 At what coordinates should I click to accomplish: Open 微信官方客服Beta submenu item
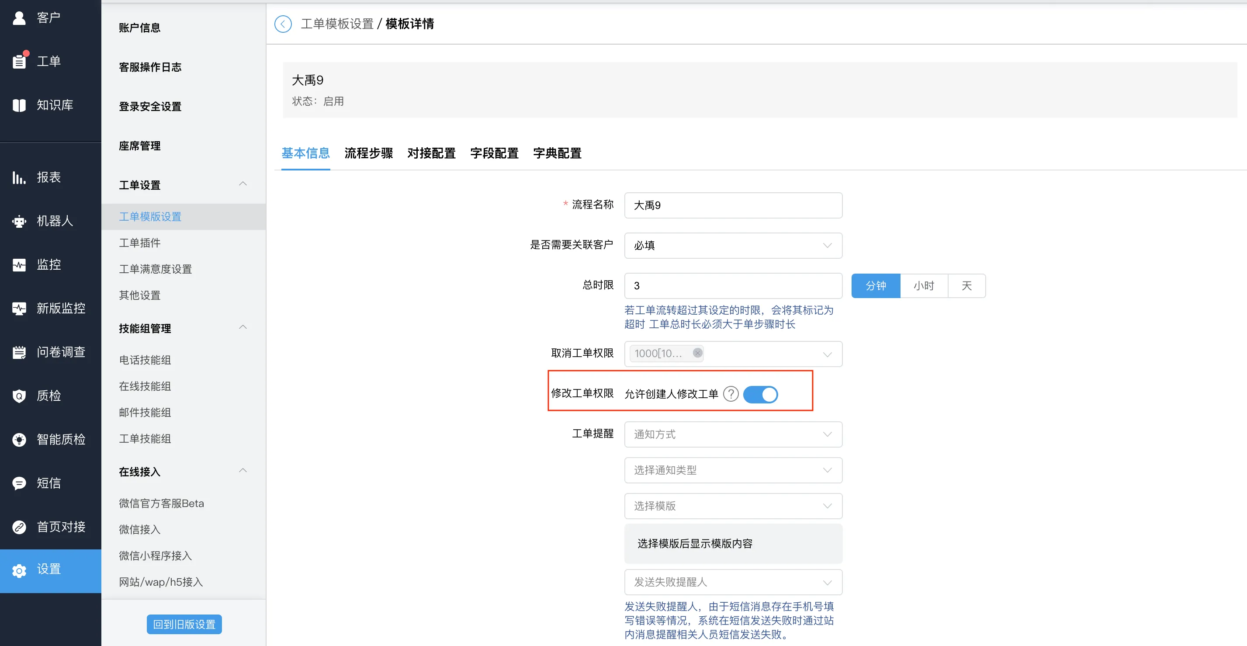[161, 503]
